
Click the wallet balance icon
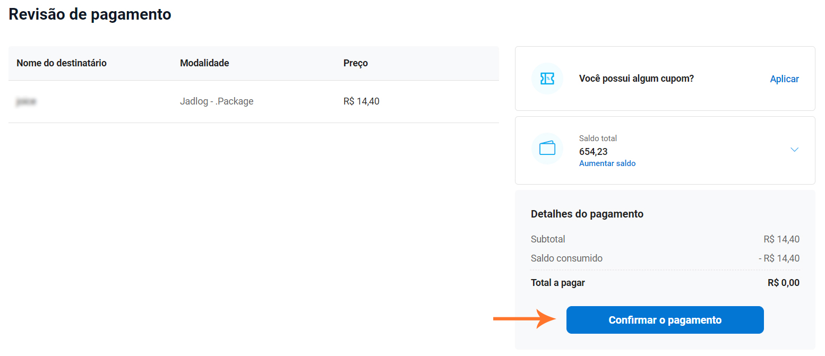[547, 149]
